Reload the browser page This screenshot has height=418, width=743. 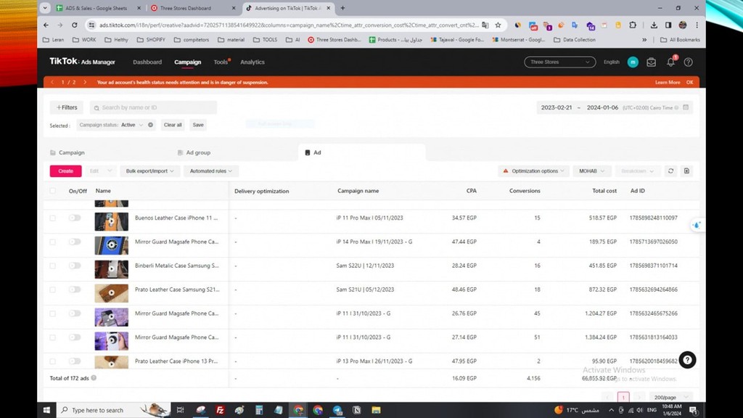point(75,25)
